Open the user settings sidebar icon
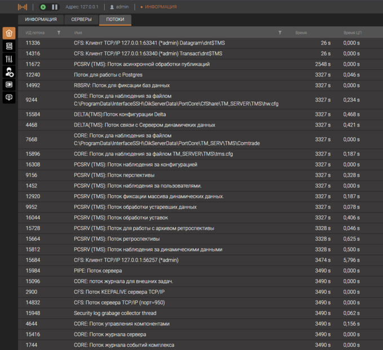Image resolution: width=383 pixels, height=350 pixels. pyautogui.click(x=9, y=72)
